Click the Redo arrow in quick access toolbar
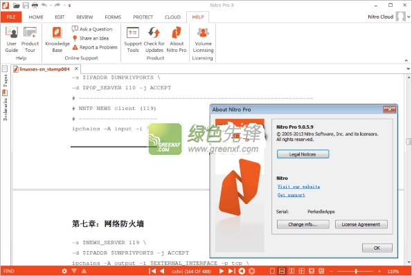The height and width of the screenshot is (276, 412). click(57, 5)
